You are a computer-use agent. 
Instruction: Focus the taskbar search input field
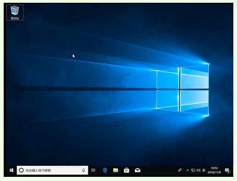point(52,170)
